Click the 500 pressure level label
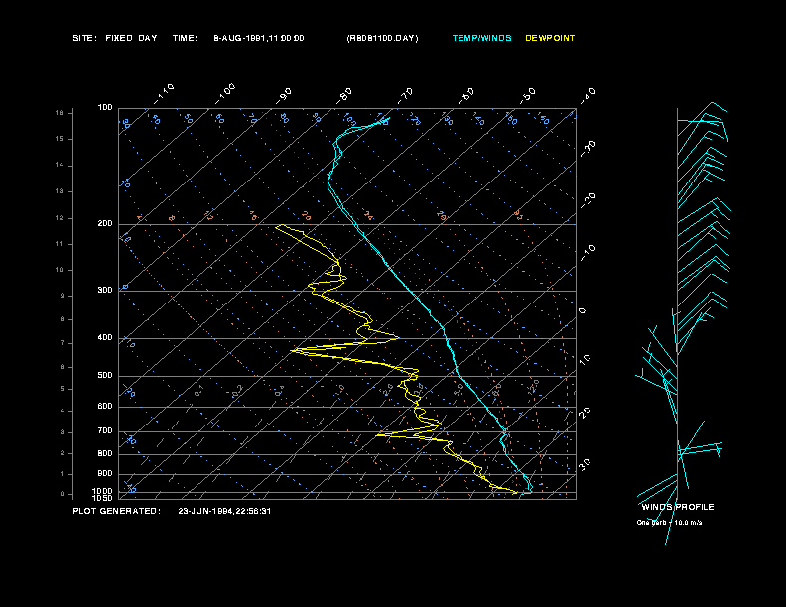This screenshot has width=786, height=607. coord(105,376)
